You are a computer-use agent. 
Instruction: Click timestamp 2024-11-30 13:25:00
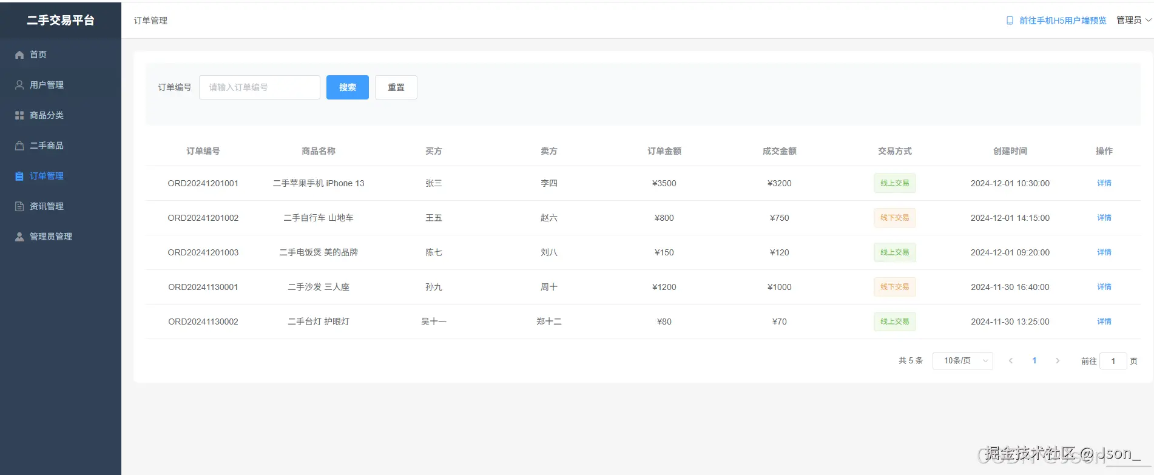click(x=1010, y=322)
